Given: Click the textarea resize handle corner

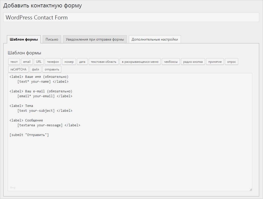Looking at the screenshot, I should [251, 190].
